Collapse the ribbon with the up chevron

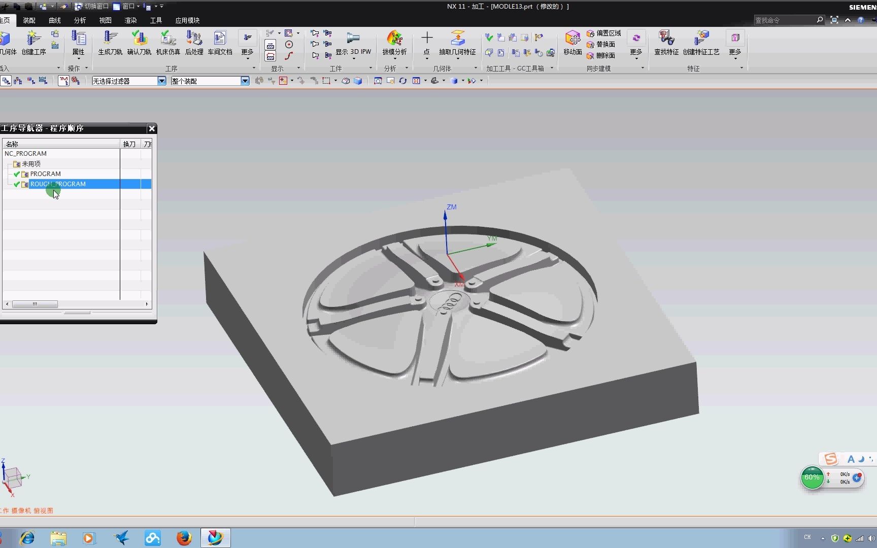tap(848, 20)
